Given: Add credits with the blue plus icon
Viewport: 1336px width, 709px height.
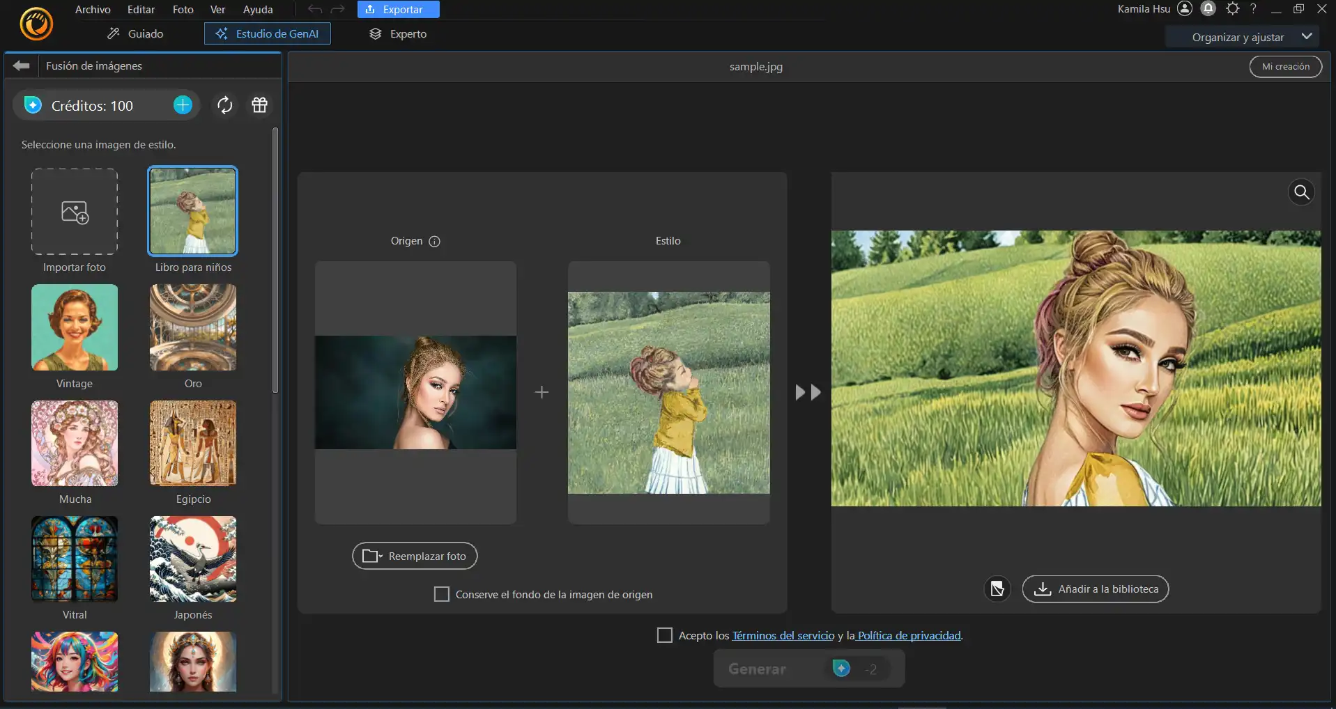Looking at the screenshot, I should point(183,105).
